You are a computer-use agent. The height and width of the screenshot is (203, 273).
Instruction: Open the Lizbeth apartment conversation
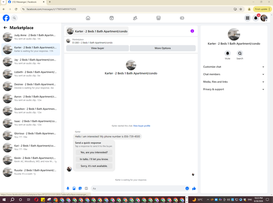pos(31,74)
